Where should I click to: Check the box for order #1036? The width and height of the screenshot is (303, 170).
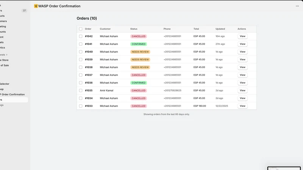click(81, 83)
